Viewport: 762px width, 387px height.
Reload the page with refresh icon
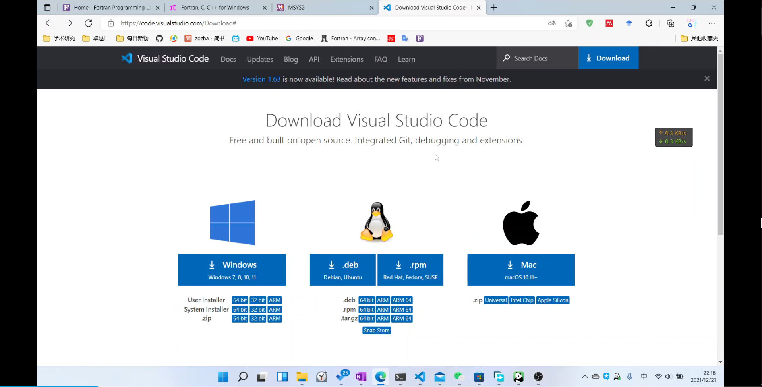pos(89,23)
